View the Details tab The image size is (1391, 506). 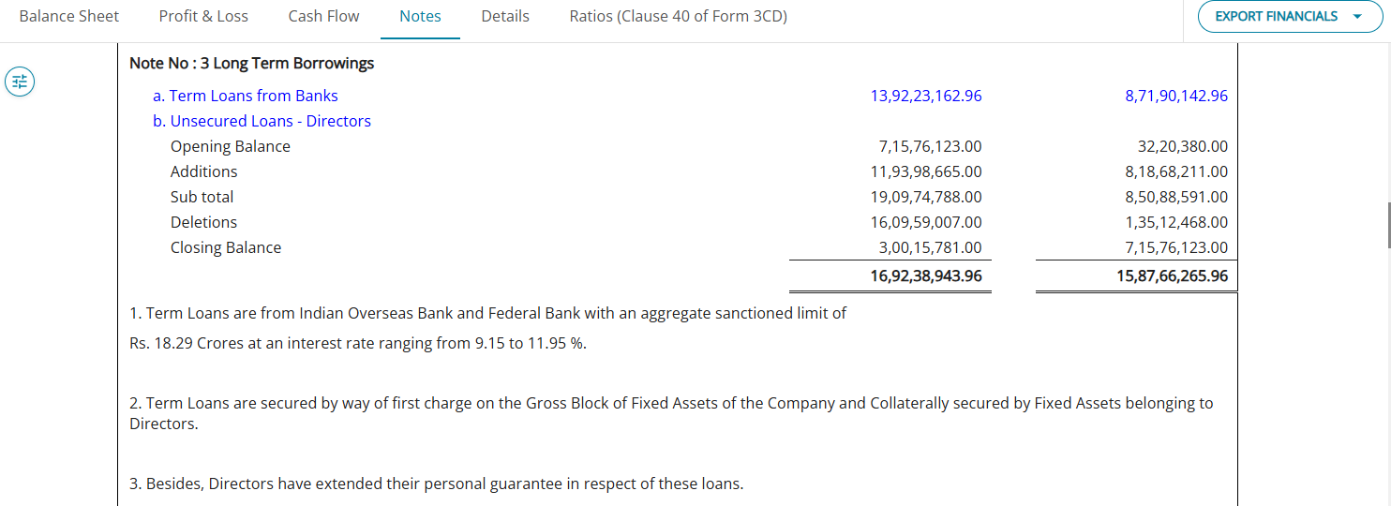click(505, 16)
